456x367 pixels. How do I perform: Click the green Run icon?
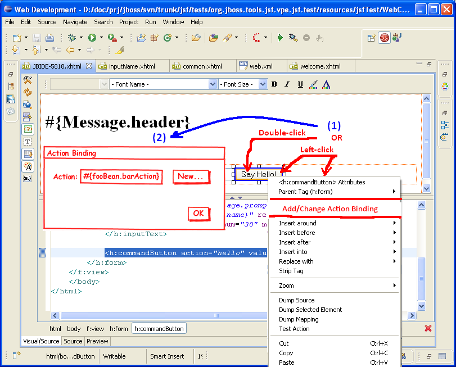point(92,38)
